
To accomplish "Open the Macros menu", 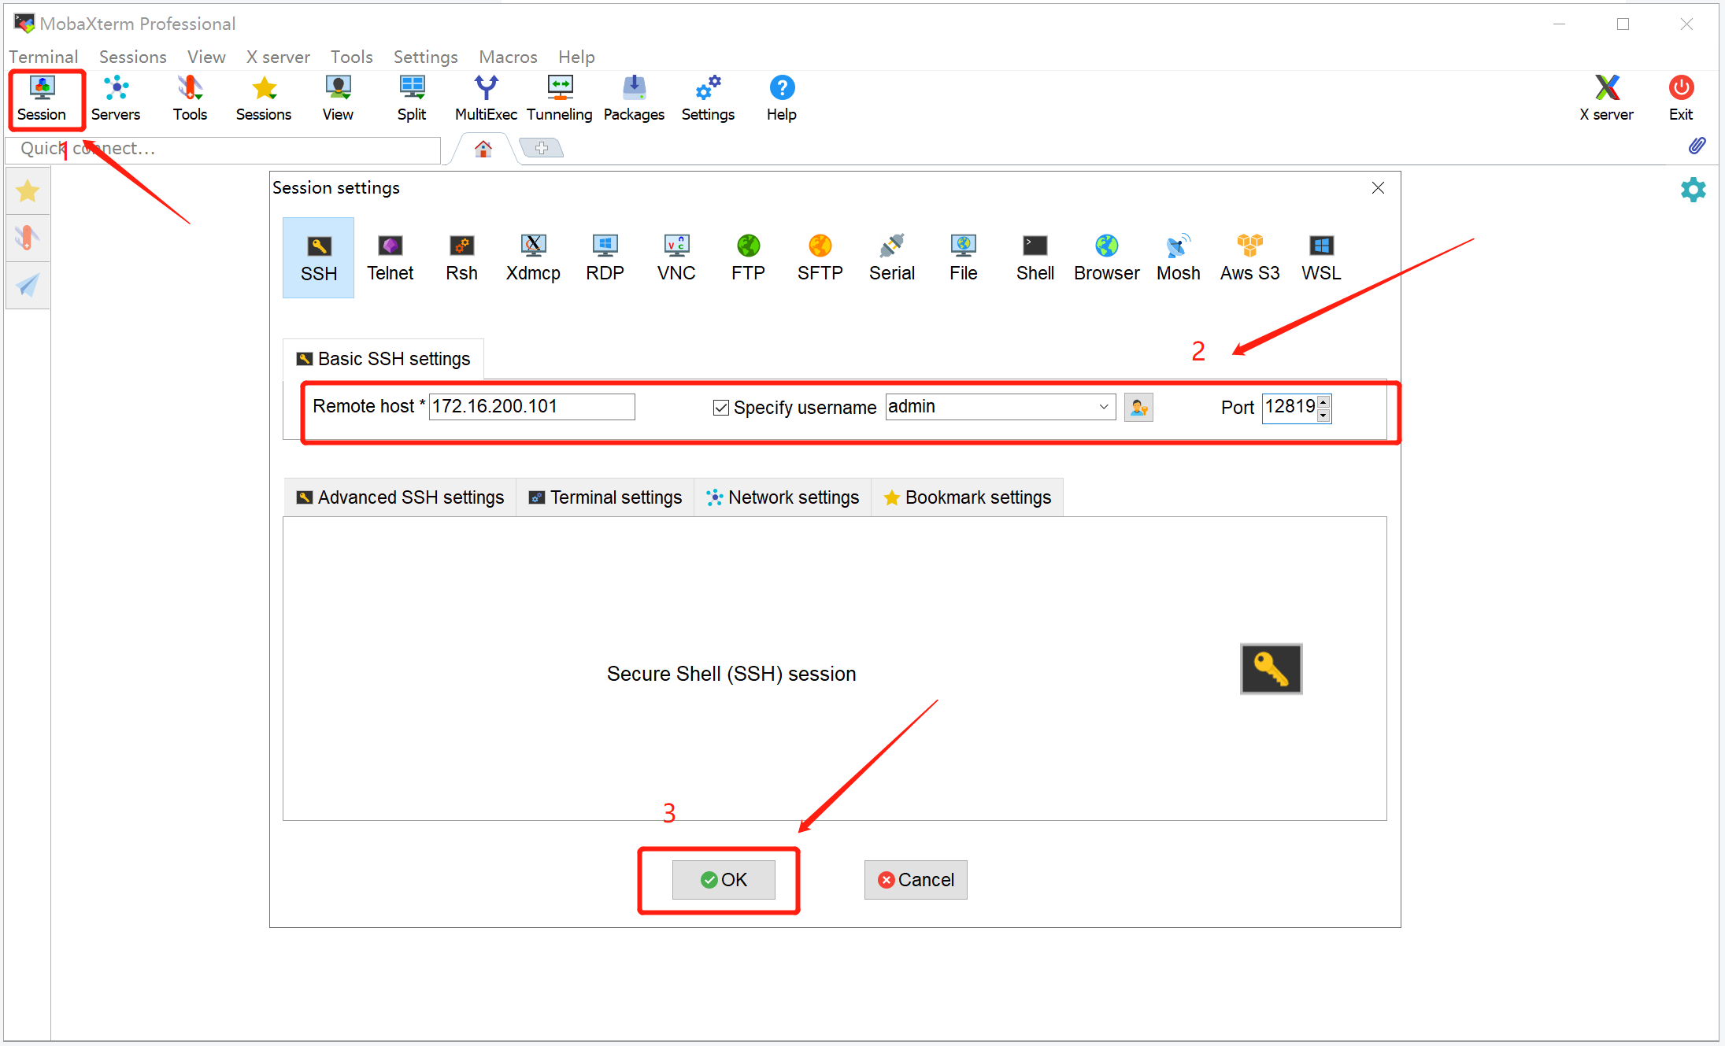I will pyautogui.click(x=508, y=57).
